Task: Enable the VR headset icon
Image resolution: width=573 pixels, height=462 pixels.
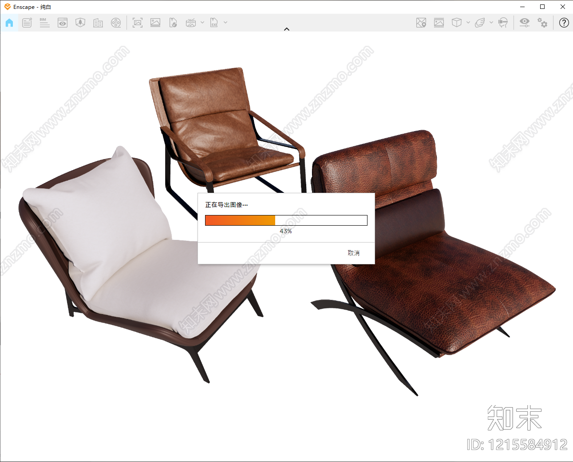Action: click(x=503, y=23)
